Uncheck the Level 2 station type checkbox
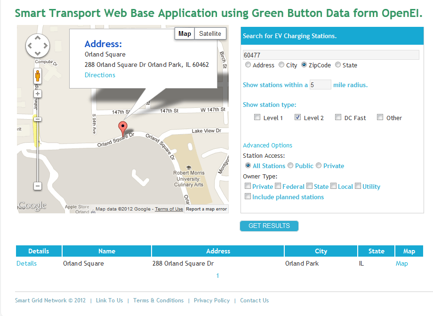 [x=297, y=117]
